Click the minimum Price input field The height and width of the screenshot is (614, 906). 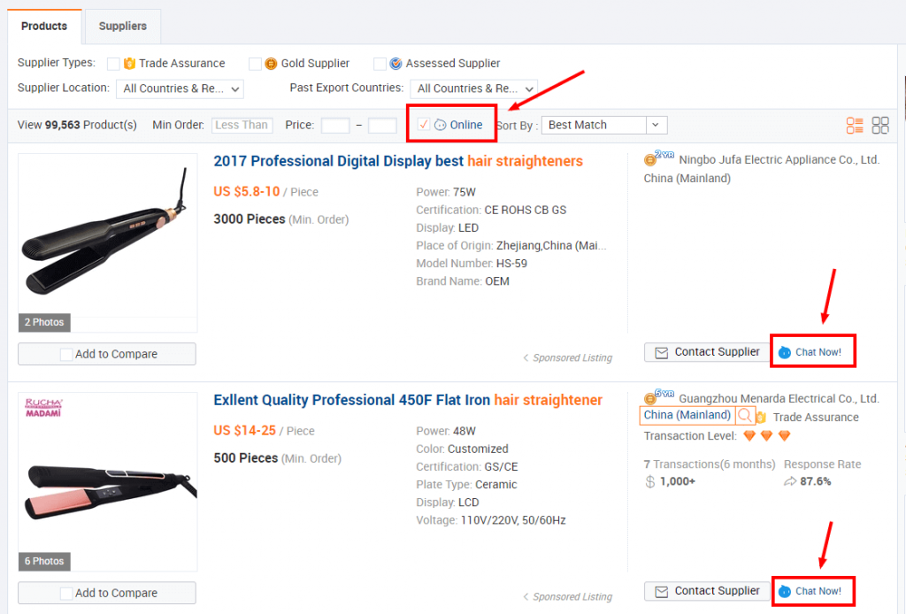(x=335, y=126)
